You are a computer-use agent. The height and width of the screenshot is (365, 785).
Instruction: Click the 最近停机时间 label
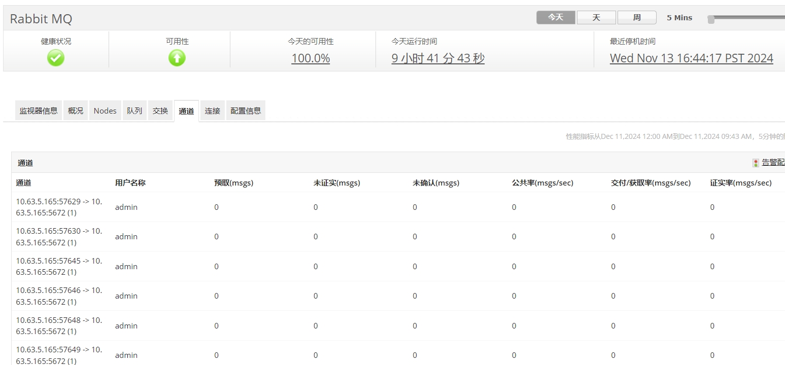point(633,42)
